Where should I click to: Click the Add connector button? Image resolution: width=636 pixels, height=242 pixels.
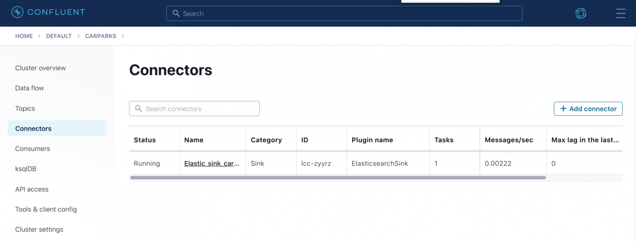tap(588, 108)
